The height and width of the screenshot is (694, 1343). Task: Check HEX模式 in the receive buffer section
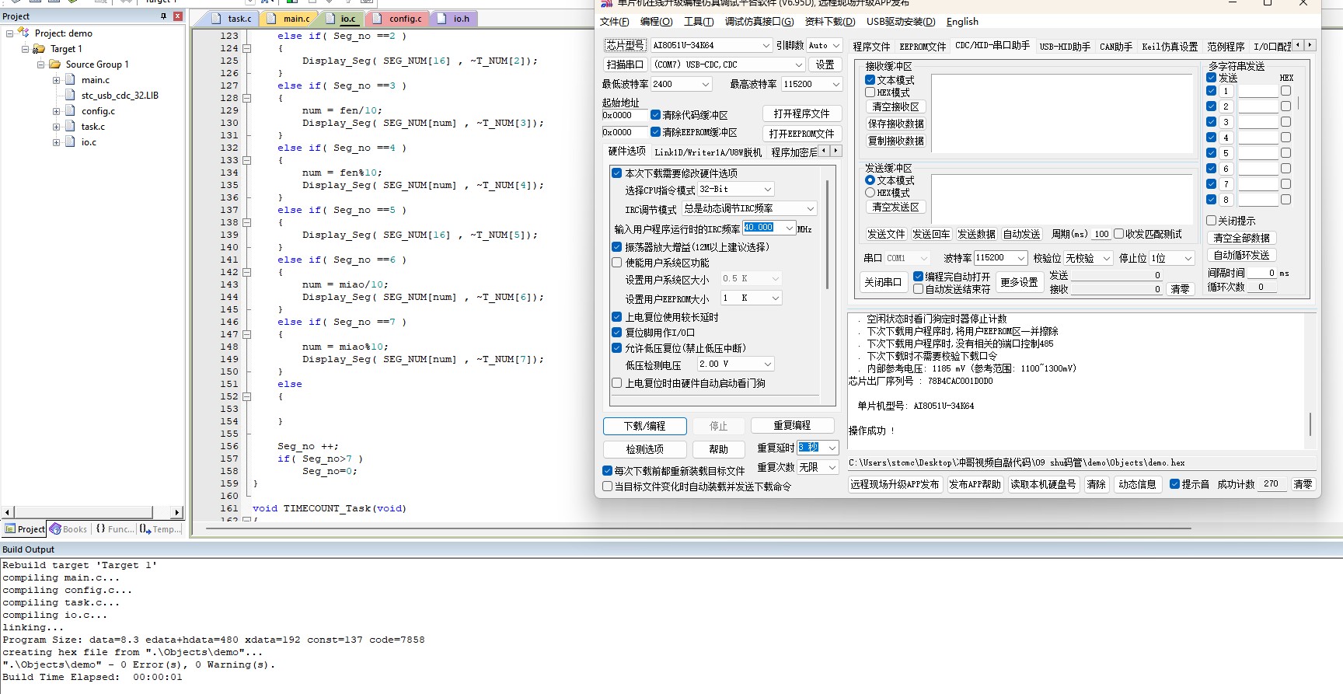coord(870,92)
